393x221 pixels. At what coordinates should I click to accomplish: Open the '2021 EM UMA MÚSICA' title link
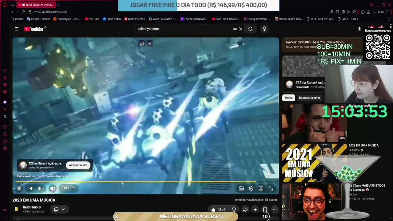coord(364,145)
